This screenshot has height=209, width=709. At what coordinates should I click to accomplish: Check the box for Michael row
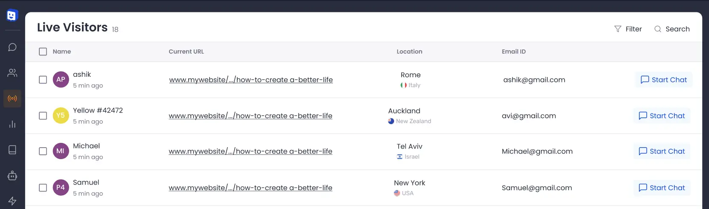[x=43, y=151]
